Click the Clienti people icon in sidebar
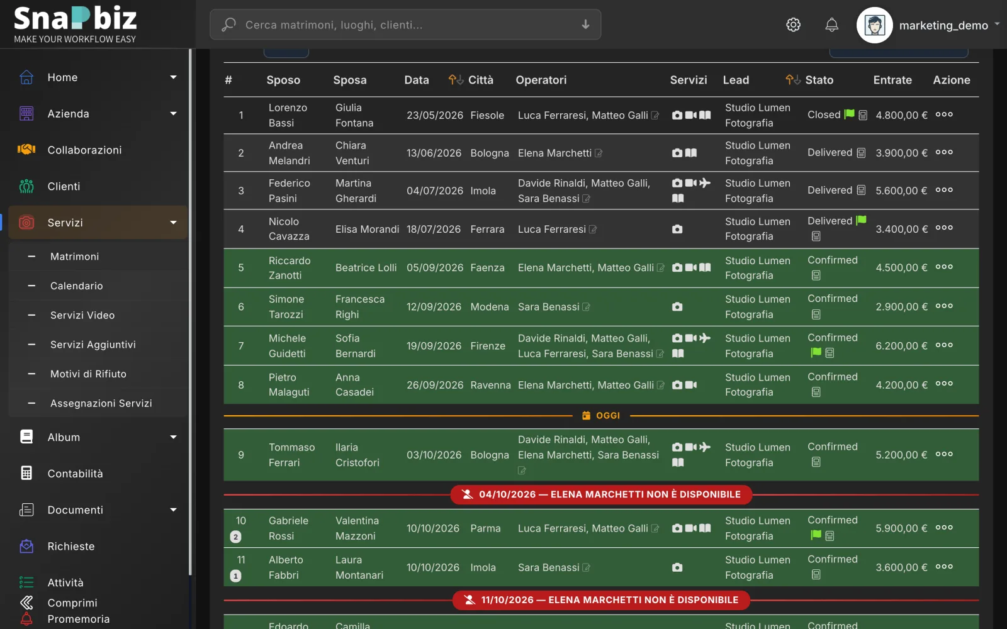1007x629 pixels. point(26,186)
